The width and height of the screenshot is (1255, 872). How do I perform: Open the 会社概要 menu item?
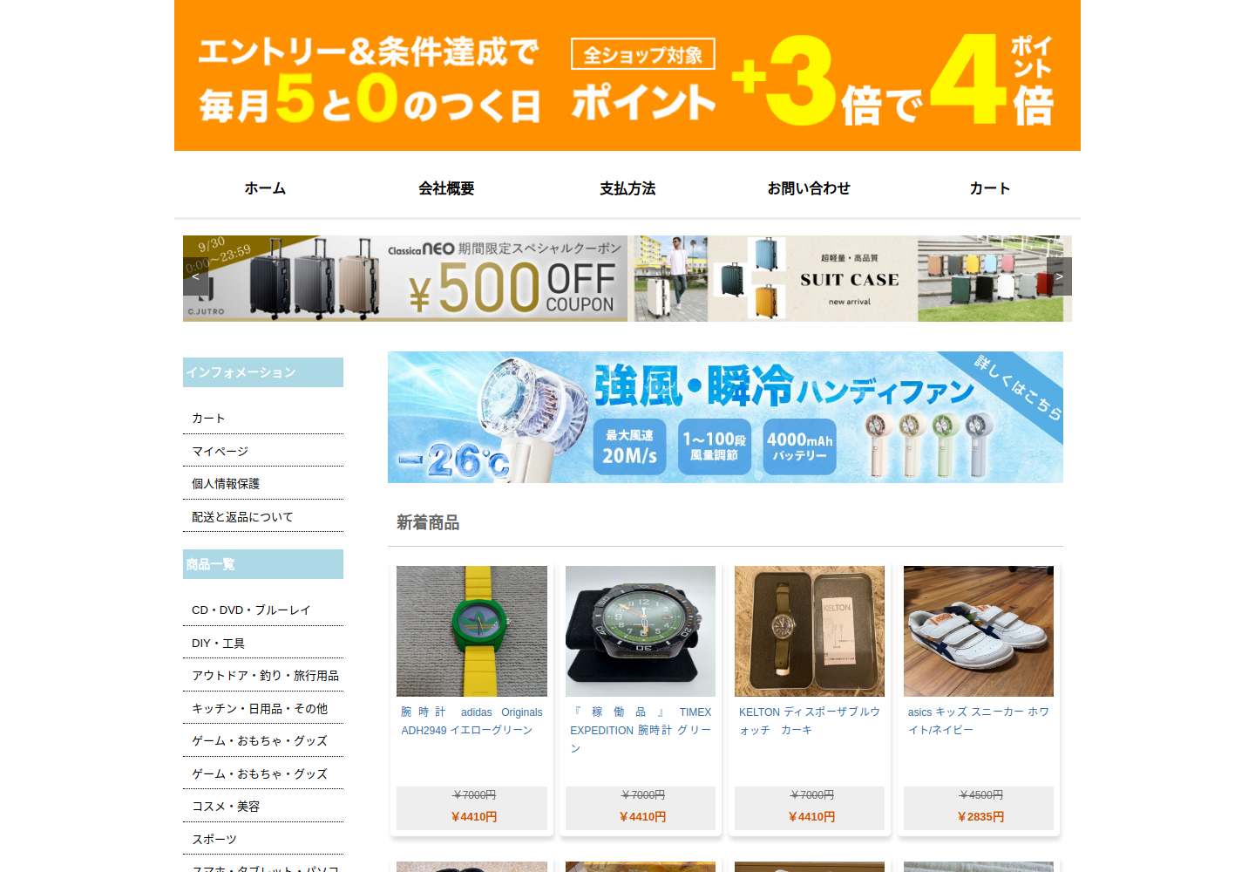446,188
